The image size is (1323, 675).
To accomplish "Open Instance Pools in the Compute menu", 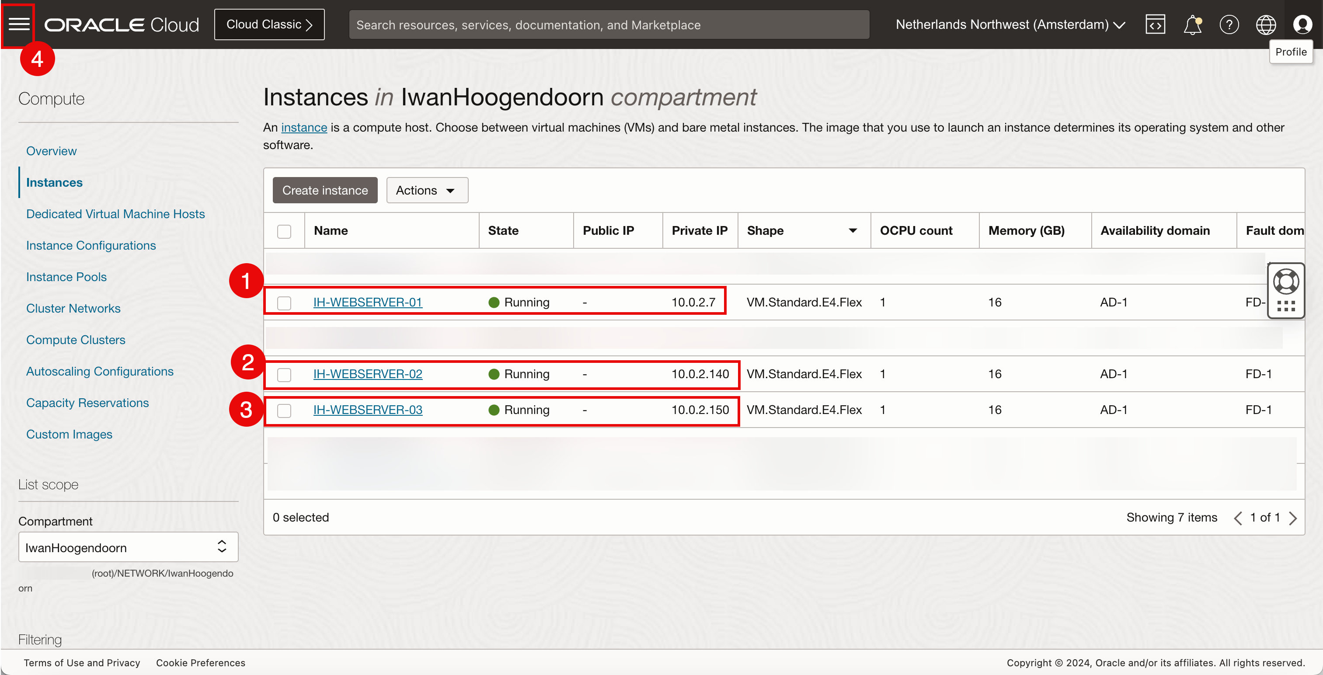I will coord(66,277).
